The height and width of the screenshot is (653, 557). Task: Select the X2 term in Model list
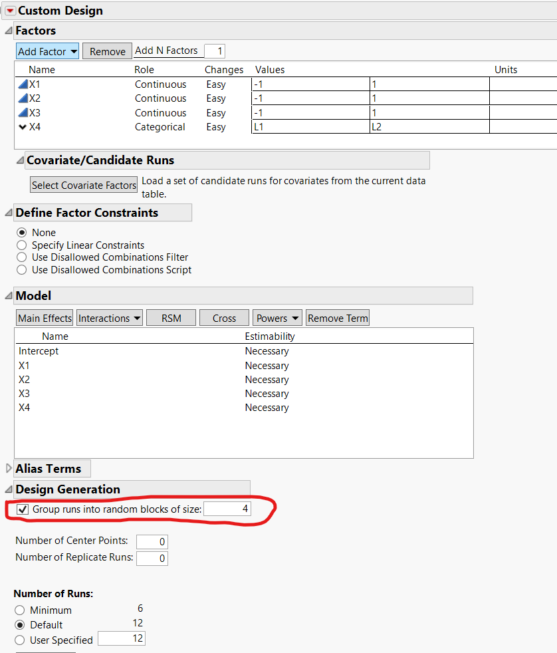[x=24, y=380]
